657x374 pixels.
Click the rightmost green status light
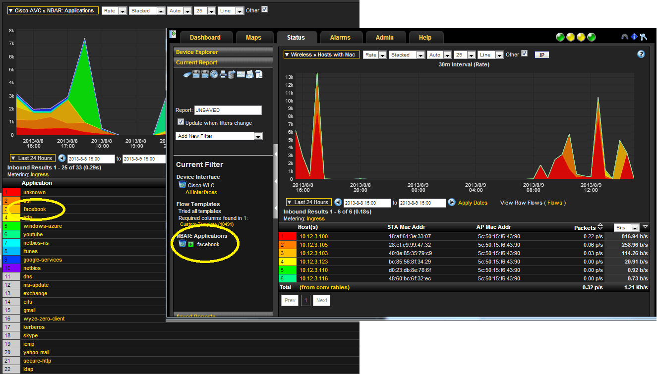point(592,37)
